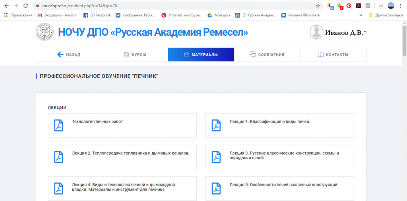Open the Gmail Входящие bookmark
407x201 pixels.
click(x=58, y=15)
